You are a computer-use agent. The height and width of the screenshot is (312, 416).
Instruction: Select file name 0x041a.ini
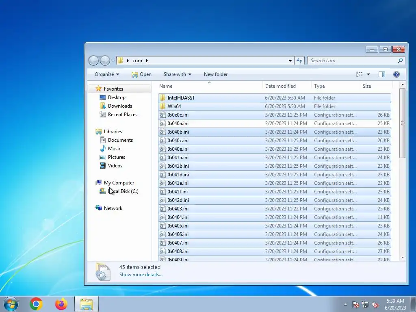point(178,157)
